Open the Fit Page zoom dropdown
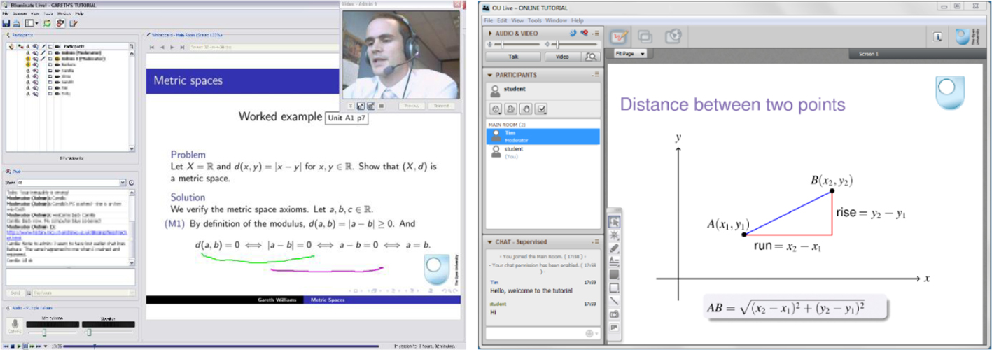This screenshot has width=992, height=350. click(x=630, y=54)
